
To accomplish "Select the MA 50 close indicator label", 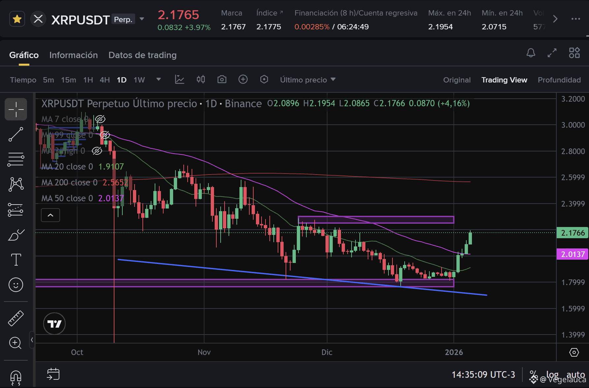I will pos(67,198).
